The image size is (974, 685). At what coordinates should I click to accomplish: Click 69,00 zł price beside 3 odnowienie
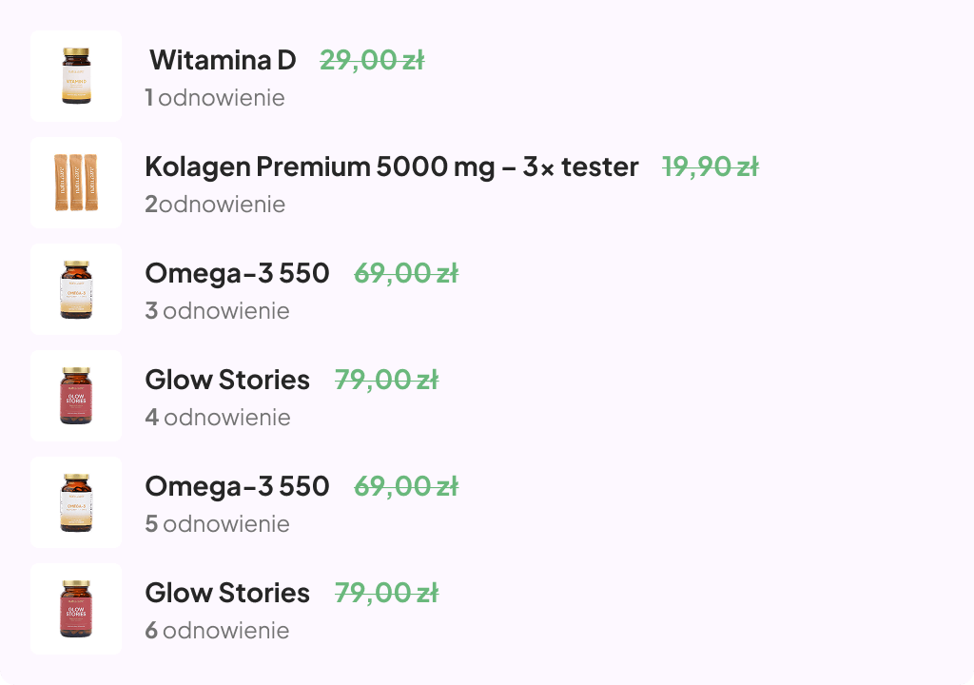point(406,273)
